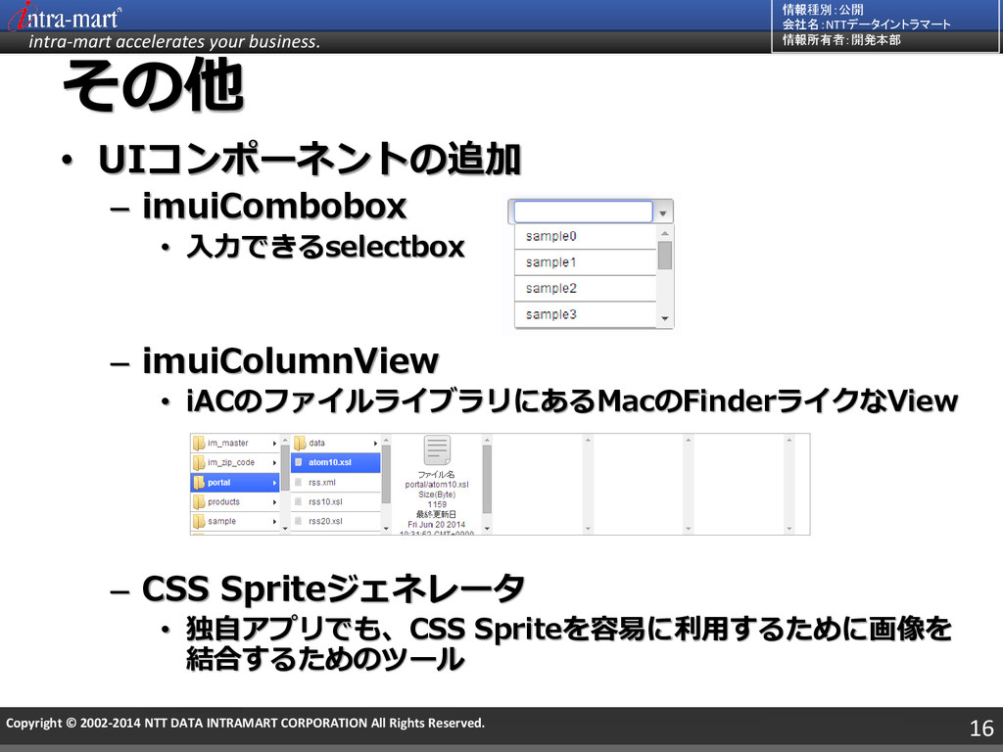This screenshot has height=752, width=1003.
Task: Click the data folder icon
Action: pos(300,443)
